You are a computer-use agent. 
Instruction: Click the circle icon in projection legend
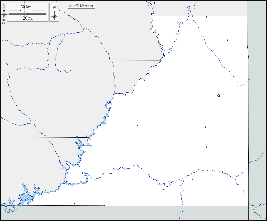pyautogui.click(x=70, y=6)
